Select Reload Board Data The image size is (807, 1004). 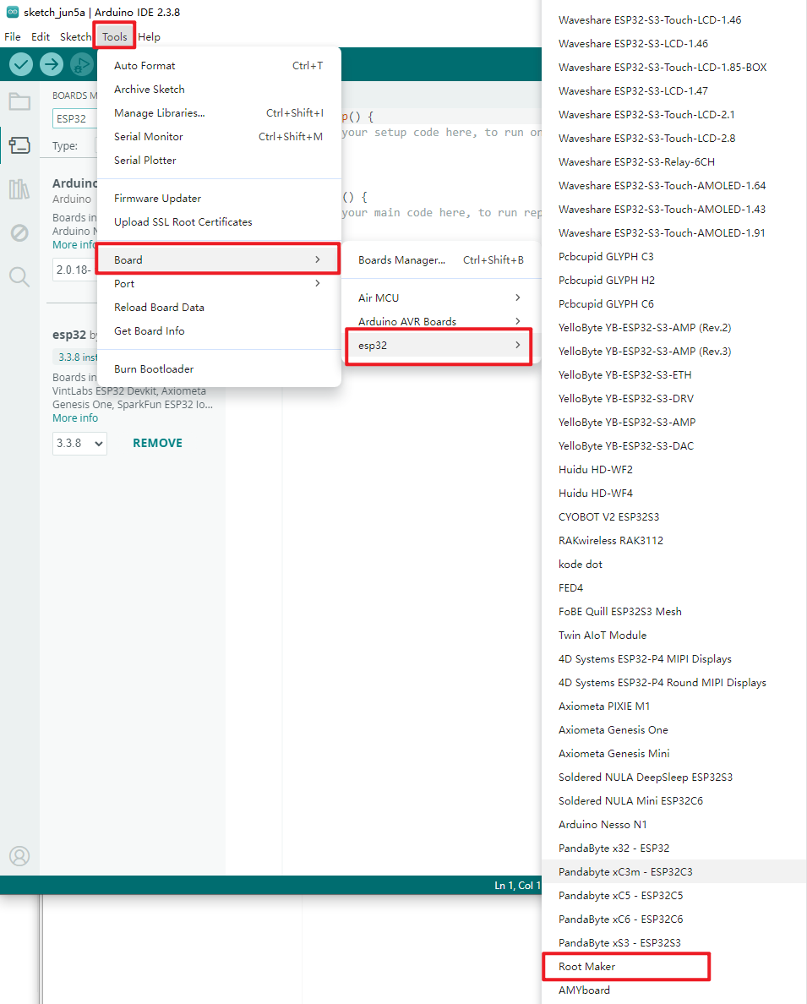coord(218,307)
